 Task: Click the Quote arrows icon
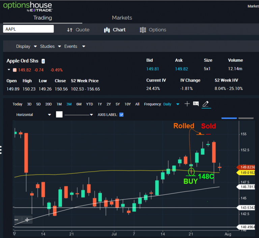tap(70, 30)
